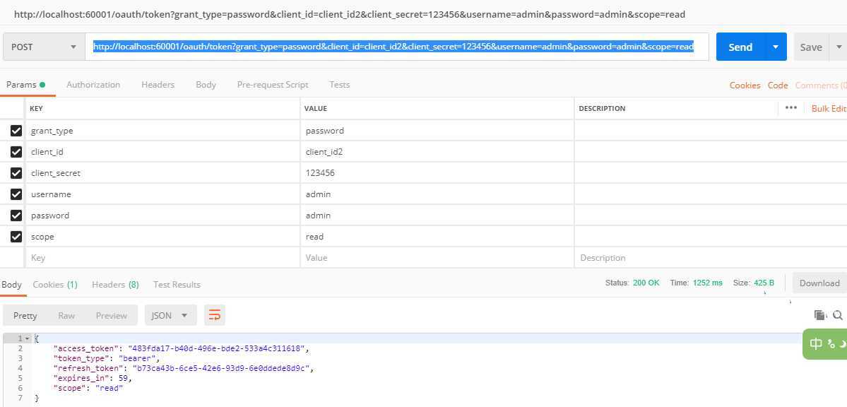
Task: Click the Time 1252 ms text
Action: 696,283
